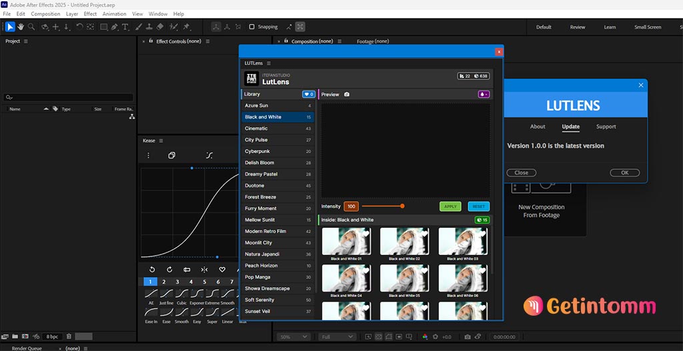Select the Roto Brush tool
This screenshot has width=683, height=351.
(173, 27)
